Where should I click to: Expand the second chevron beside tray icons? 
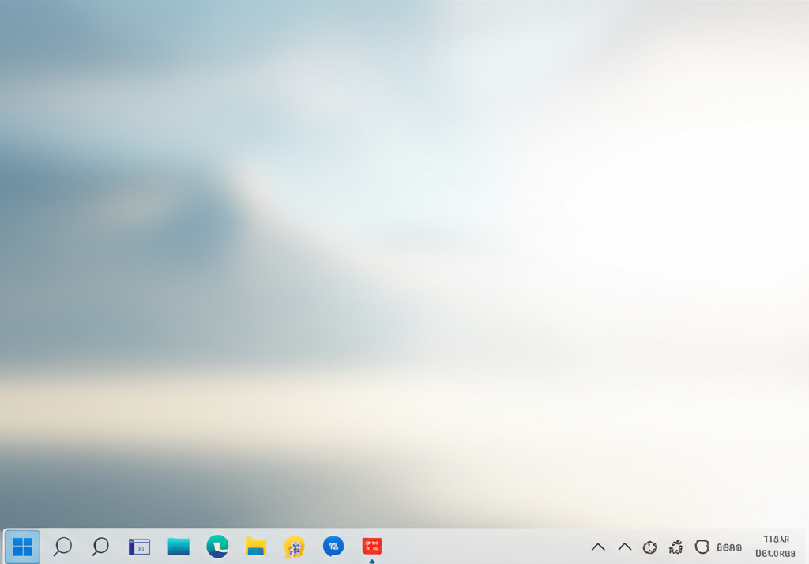[624, 547]
